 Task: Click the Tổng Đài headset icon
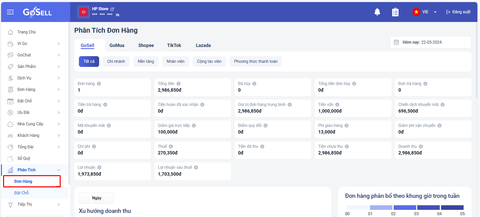11,147
